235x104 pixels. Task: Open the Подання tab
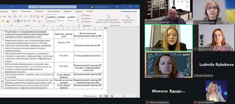67,11
